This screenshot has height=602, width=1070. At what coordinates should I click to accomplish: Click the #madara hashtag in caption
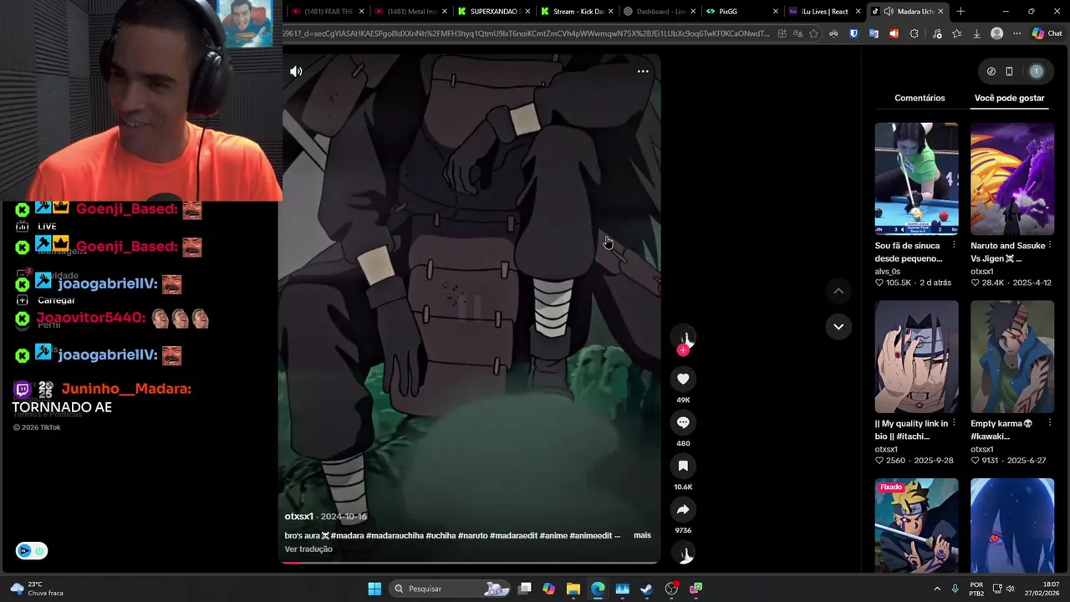[347, 535]
